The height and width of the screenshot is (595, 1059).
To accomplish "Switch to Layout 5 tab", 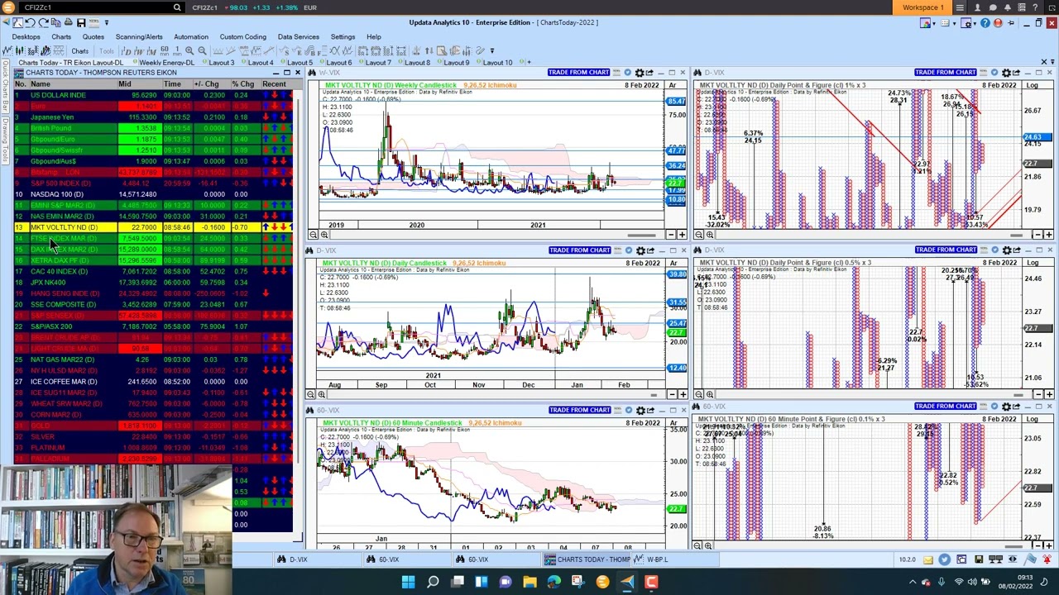I will coord(299,62).
